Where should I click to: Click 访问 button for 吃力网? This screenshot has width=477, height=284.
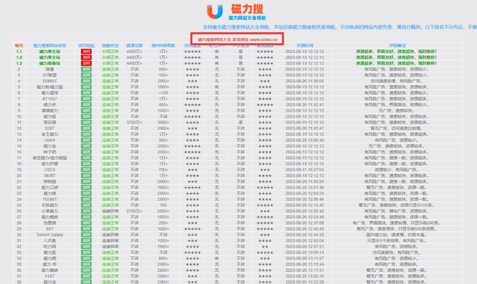86,246
